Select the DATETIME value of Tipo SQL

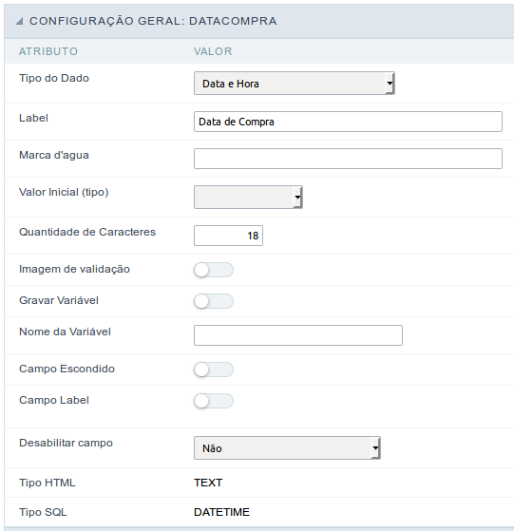pos(221,512)
